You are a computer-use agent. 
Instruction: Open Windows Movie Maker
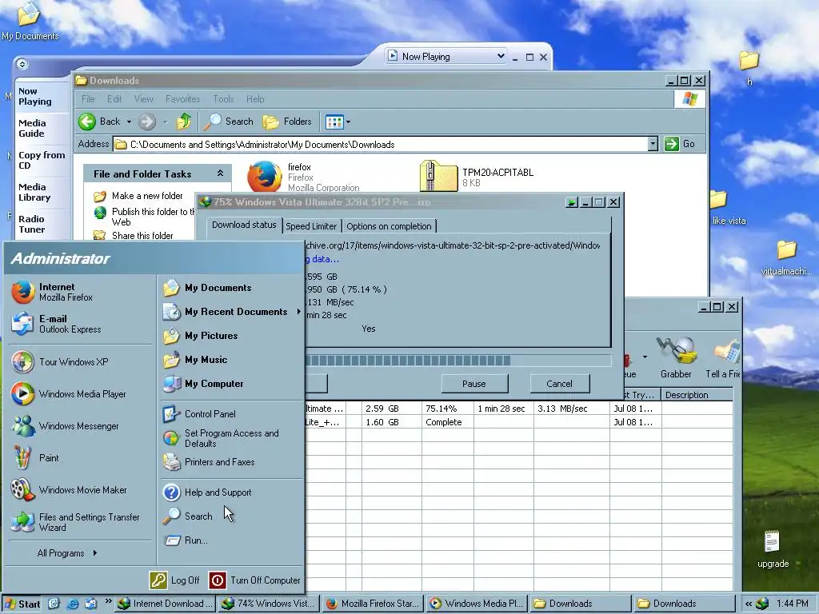click(69, 490)
